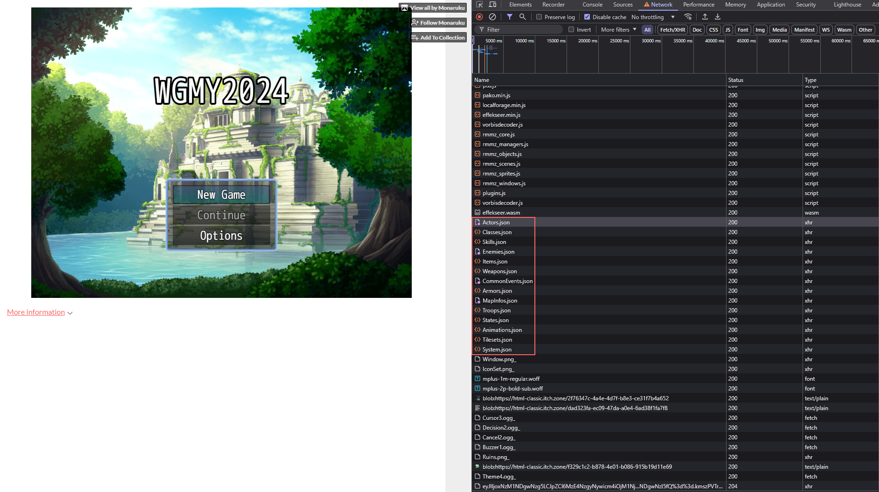Enable the Preserve log checkbox

pos(539,17)
